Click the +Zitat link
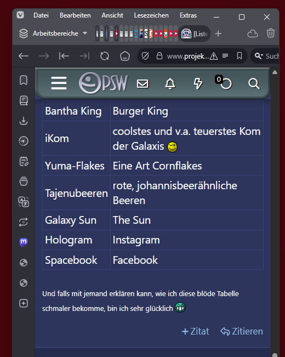Screen dimensions: 285x357 195,331
